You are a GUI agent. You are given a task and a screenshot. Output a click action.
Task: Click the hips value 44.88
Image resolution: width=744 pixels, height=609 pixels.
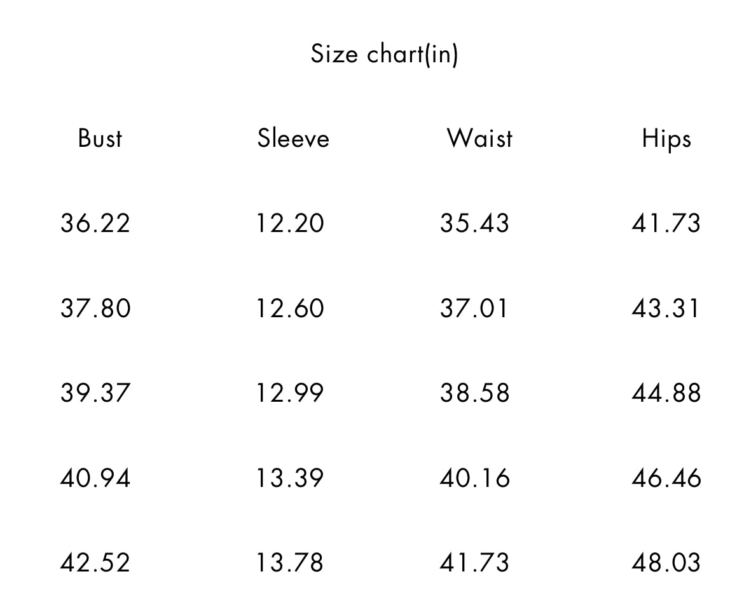pos(666,393)
